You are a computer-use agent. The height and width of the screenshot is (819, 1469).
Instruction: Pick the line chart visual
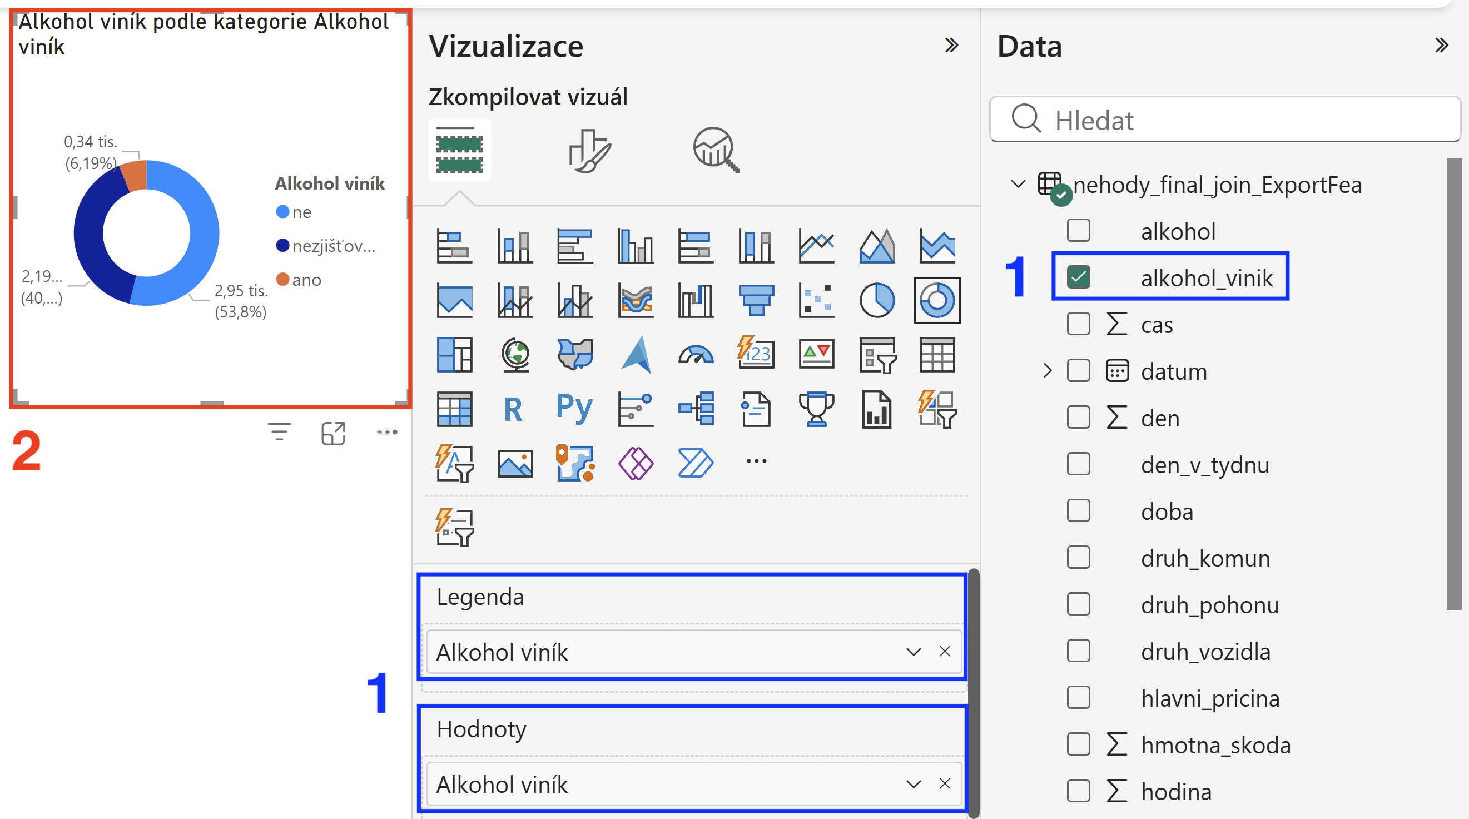(x=816, y=246)
